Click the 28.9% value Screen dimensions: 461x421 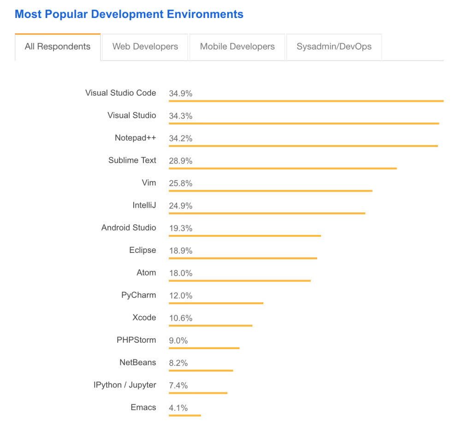[x=181, y=161]
